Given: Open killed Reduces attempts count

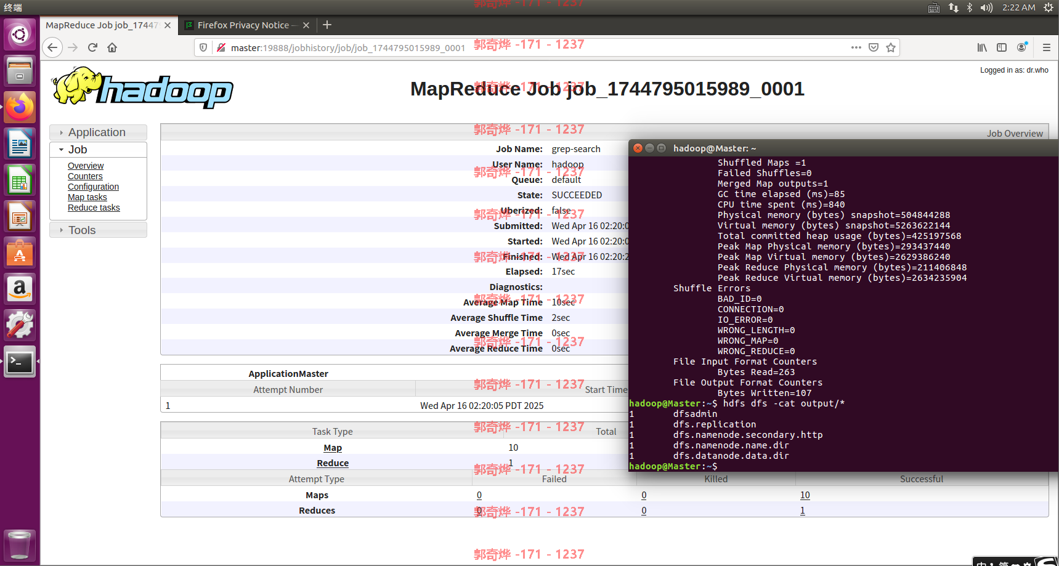Looking at the screenshot, I should 644,511.
